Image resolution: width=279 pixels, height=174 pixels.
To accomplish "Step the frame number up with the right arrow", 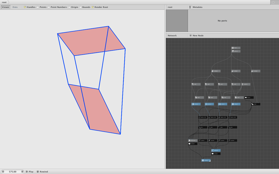I will click(x=22, y=172).
